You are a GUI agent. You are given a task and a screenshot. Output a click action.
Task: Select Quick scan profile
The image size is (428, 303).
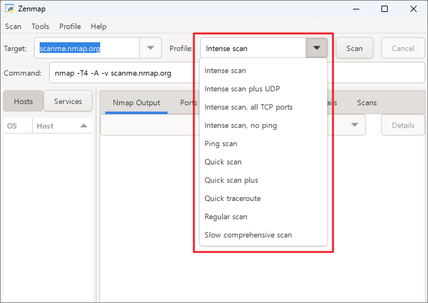(263, 162)
